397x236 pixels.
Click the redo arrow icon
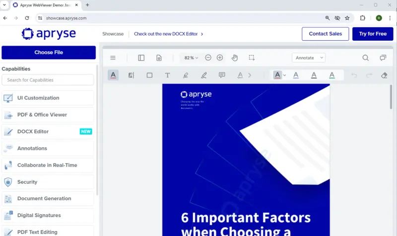click(x=369, y=76)
